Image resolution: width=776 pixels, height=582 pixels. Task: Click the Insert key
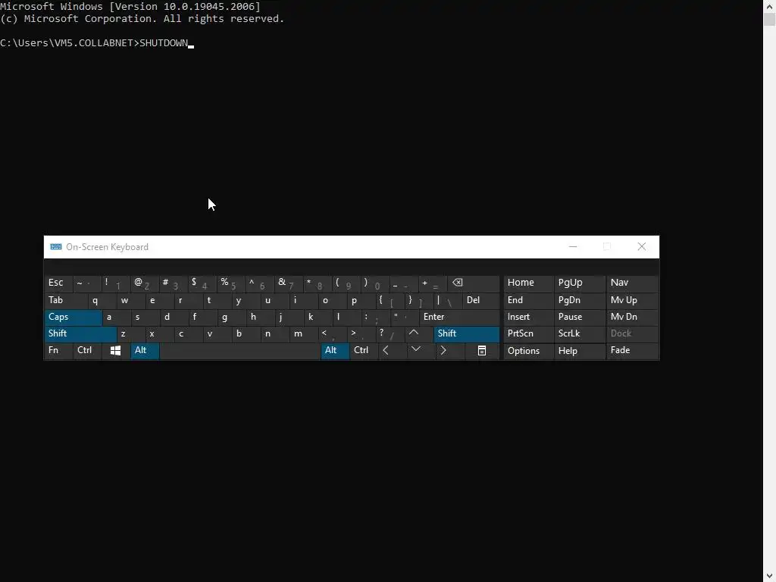point(528,318)
